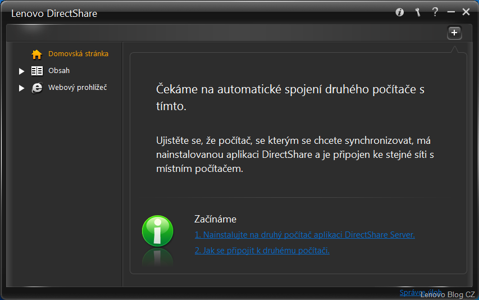Minimize the DirectShare window

(451, 12)
